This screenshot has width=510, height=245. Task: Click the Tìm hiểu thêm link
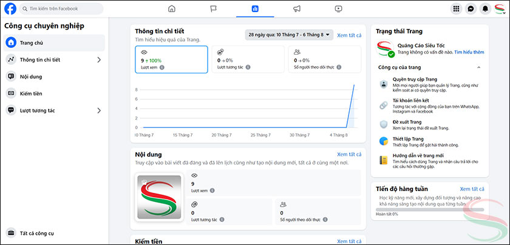pos(469,53)
